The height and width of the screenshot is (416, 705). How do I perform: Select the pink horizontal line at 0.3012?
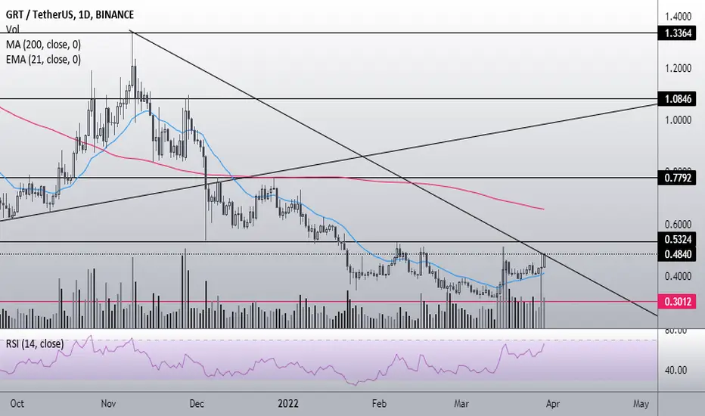click(x=328, y=302)
